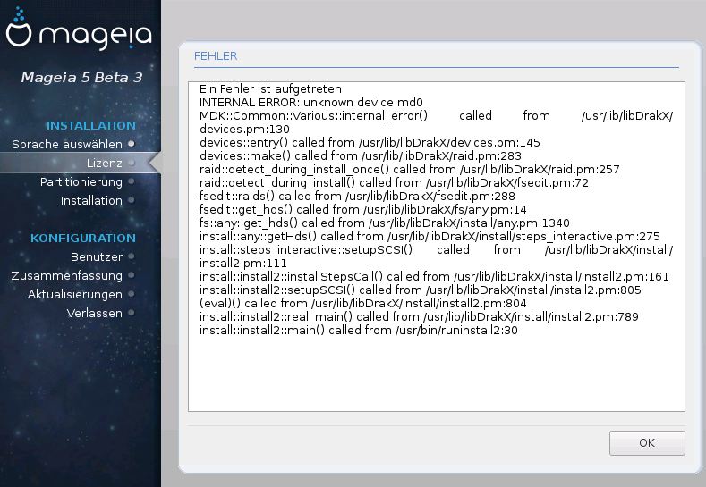
Task: Click the line mentioning install2.pm:161
Action: (x=434, y=276)
